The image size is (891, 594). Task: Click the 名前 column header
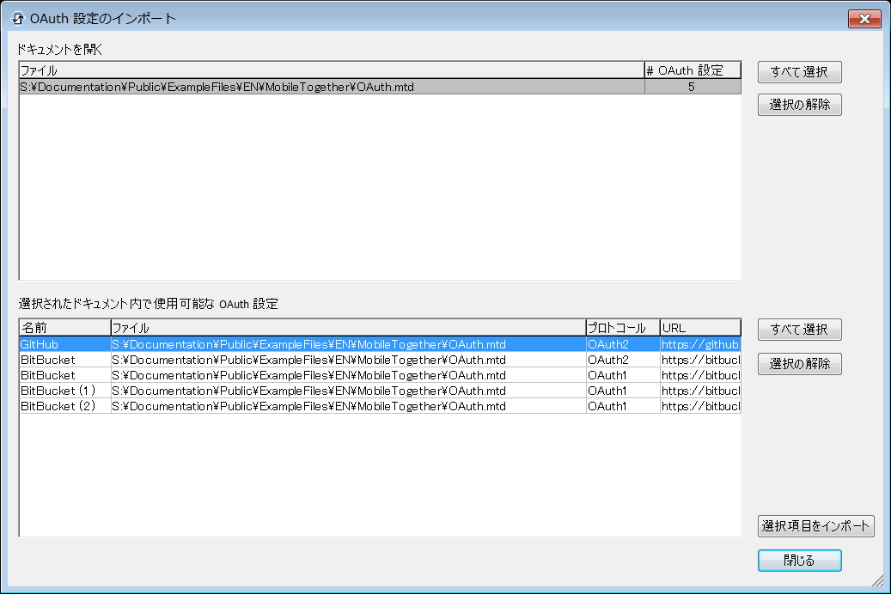[x=64, y=328]
